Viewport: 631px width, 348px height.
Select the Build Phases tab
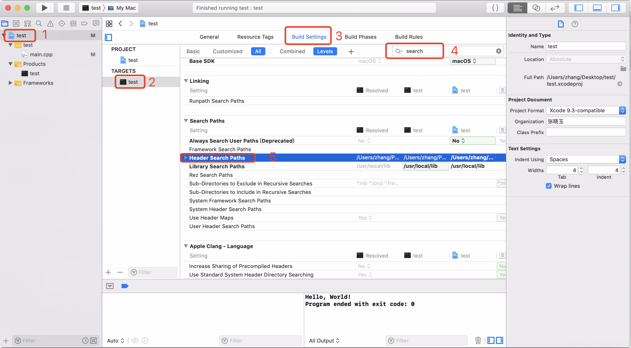[360, 36]
